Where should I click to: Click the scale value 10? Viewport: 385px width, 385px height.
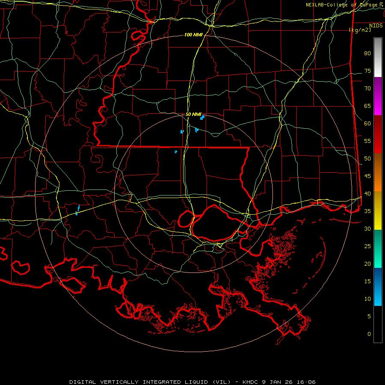(x=367, y=299)
